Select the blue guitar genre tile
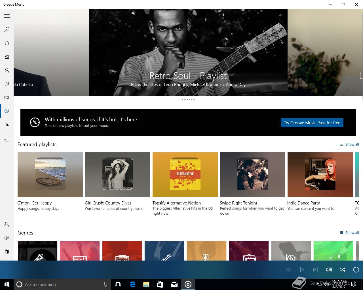Screen dimensions: 363x290 click(x=164, y=251)
